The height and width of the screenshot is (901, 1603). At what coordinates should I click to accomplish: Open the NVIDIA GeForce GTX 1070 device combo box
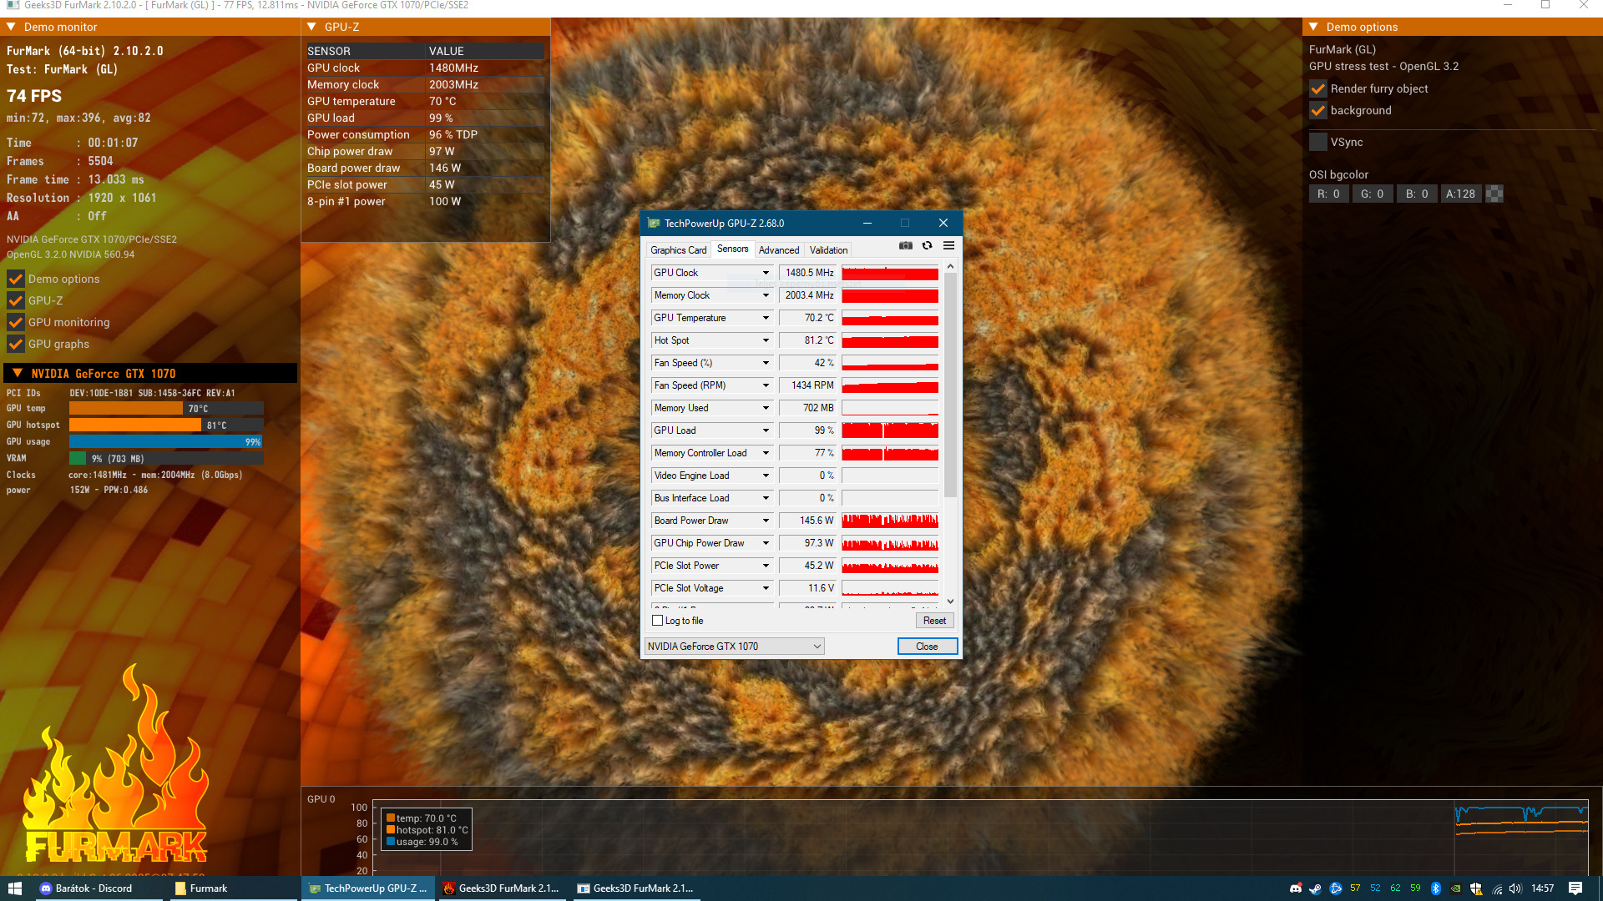[x=735, y=647]
